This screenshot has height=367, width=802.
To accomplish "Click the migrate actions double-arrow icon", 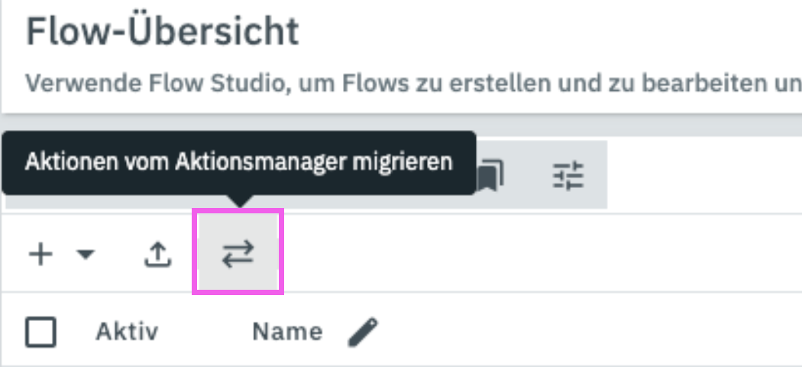I will [238, 255].
